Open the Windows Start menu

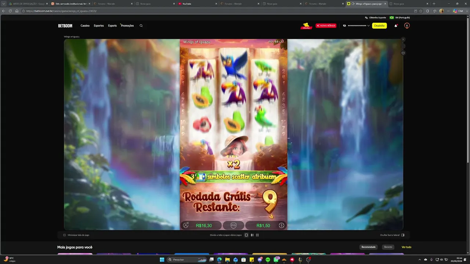[x=162, y=260]
